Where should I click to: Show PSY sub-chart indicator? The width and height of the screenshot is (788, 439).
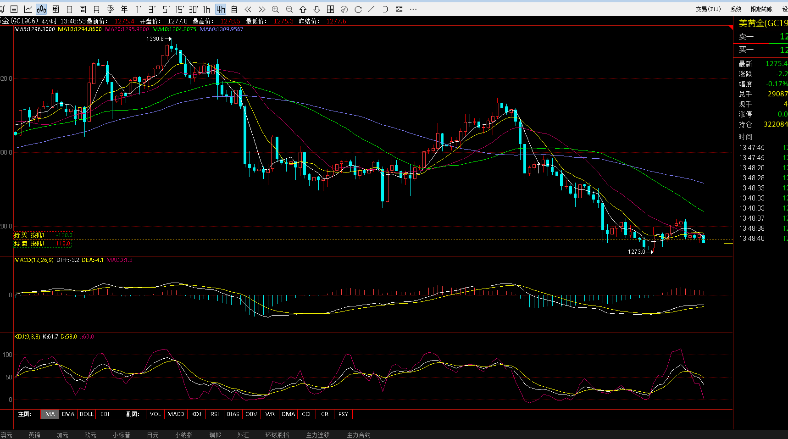tap(343, 414)
